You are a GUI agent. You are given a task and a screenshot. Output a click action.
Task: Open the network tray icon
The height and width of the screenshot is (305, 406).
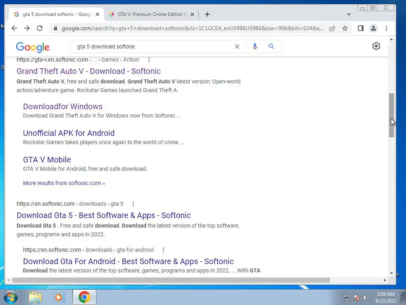click(347, 297)
